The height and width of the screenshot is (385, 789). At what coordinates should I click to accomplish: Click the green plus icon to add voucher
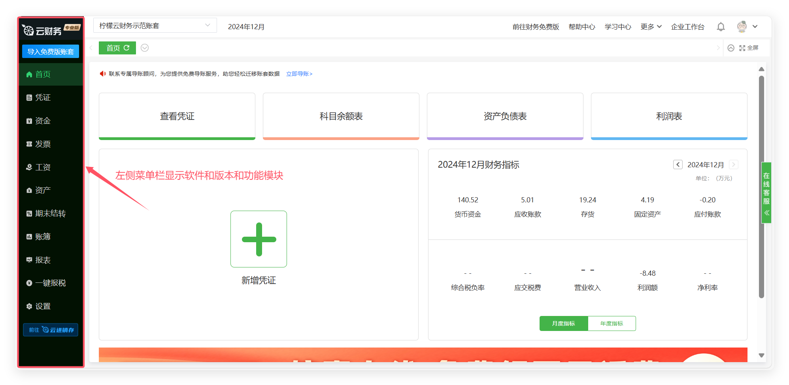tap(259, 239)
